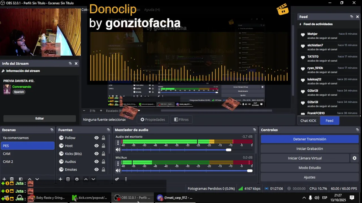The width and height of the screenshot is (362, 203).
Task: Mute Audio del escritorio speaker icon
Action: [118, 150]
